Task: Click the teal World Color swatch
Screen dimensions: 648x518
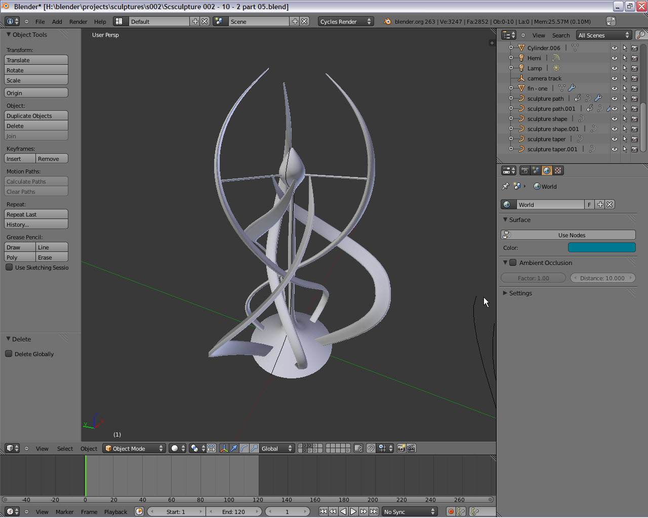Action: click(x=602, y=248)
